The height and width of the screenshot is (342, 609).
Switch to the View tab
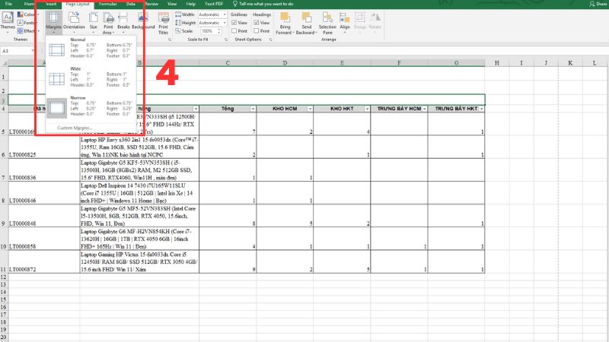172,4
